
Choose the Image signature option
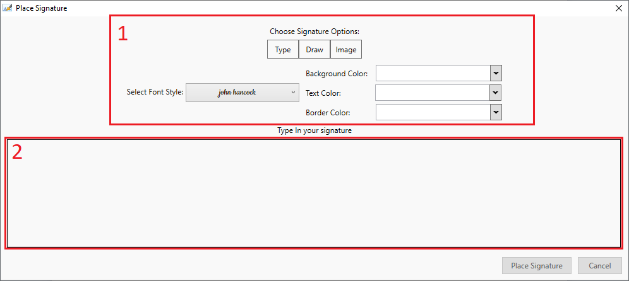(x=346, y=50)
